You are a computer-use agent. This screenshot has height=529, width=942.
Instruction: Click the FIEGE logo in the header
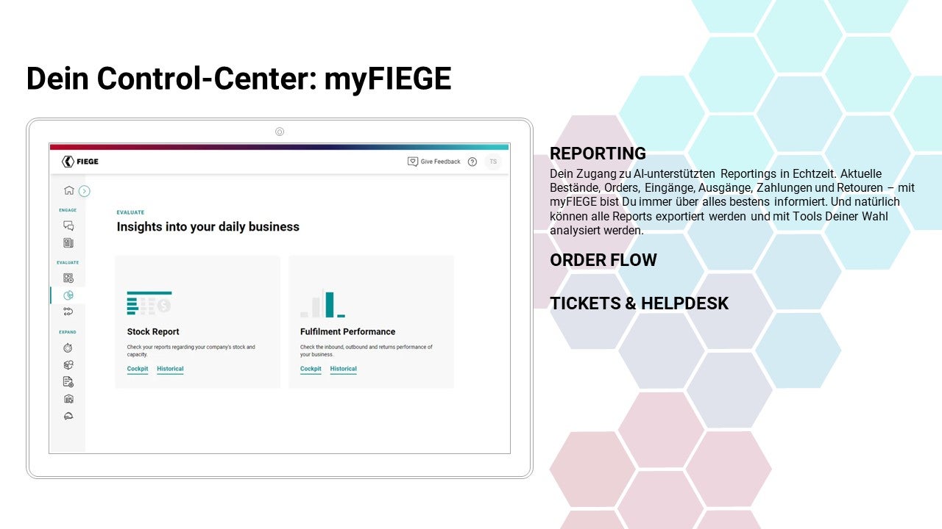[80, 162]
